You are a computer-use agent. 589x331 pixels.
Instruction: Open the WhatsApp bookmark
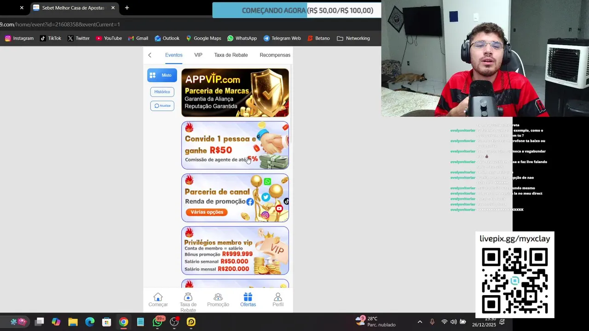(x=243, y=38)
